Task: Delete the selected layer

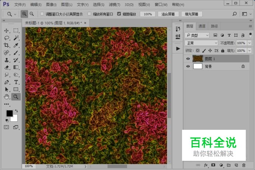Action: [244, 165]
